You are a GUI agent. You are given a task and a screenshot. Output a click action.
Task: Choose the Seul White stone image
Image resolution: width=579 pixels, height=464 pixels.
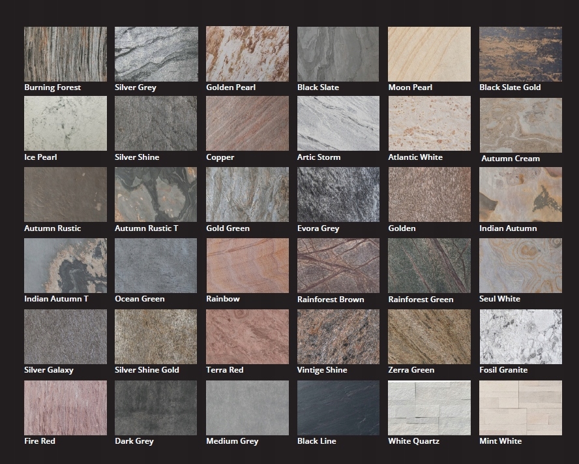tap(521, 266)
